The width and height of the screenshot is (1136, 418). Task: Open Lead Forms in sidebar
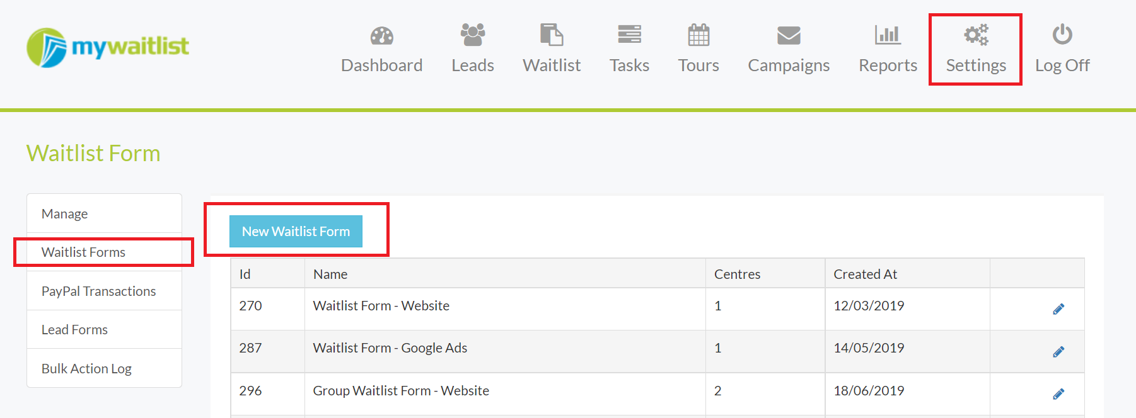(x=104, y=330)
